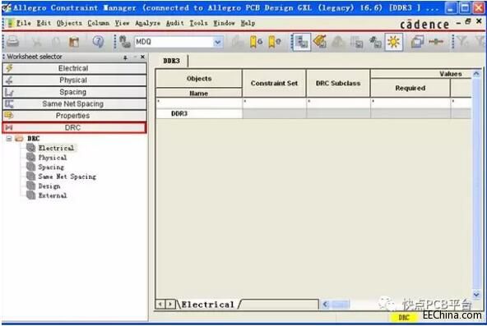This screenshot has width=487, height=326.
Task: Click the yellow bookmark icon with question mark
Action: click(x=274, y=42)
